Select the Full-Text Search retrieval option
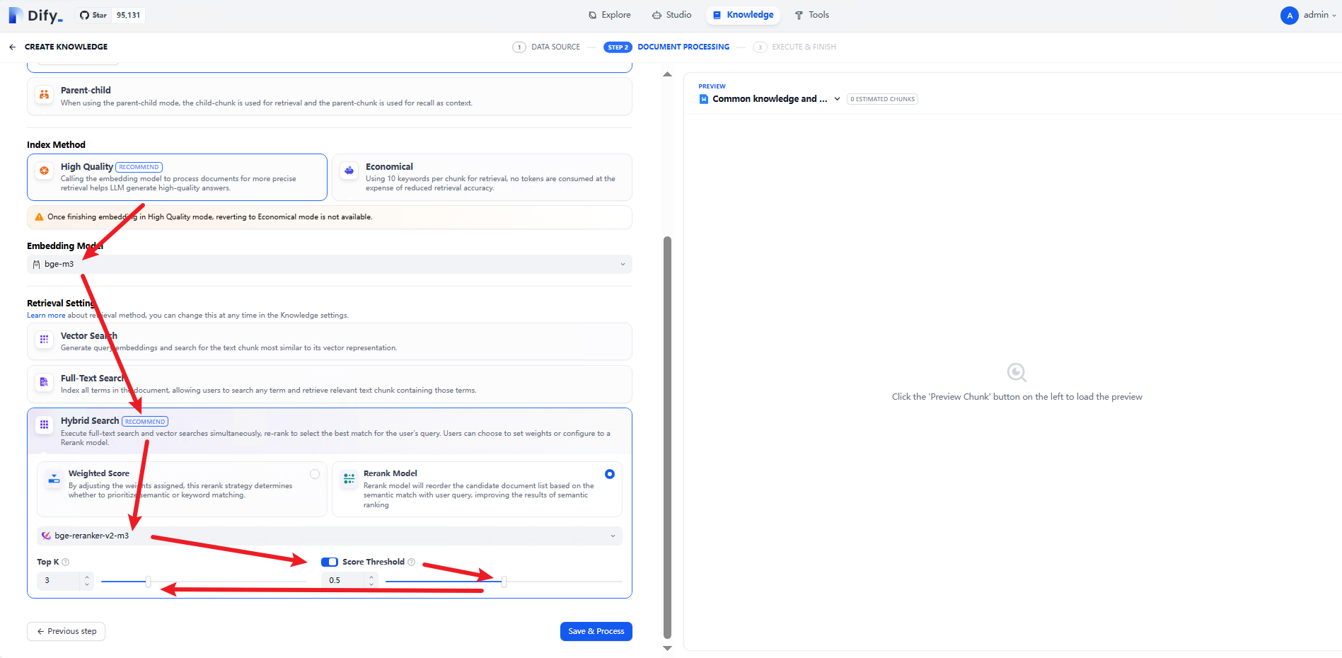1342x658 pixels. [330, 383]
